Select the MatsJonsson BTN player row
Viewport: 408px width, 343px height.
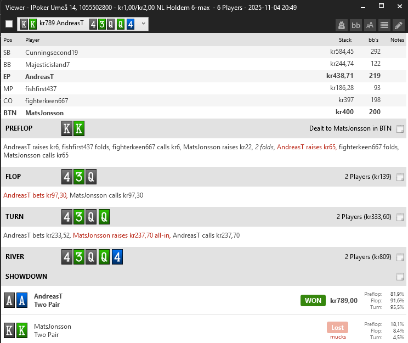(x=44, y=113)
